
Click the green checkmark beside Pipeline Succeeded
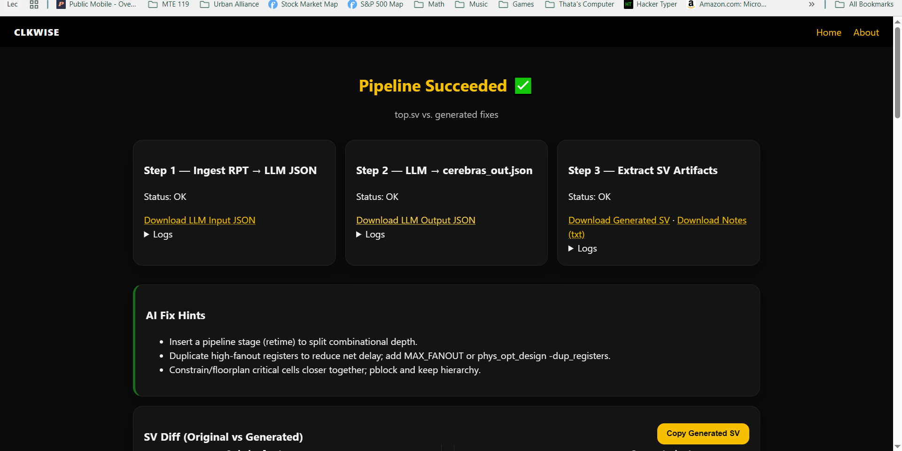pos(523,86)
